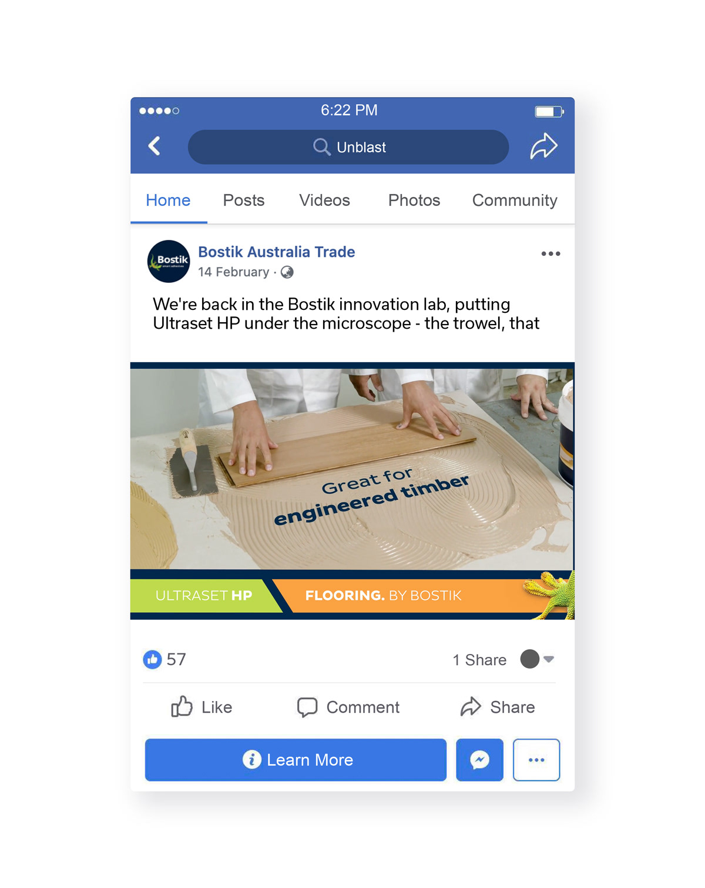Tap the back arrow icon
This screenshot has width=705, height=888.
155,146
